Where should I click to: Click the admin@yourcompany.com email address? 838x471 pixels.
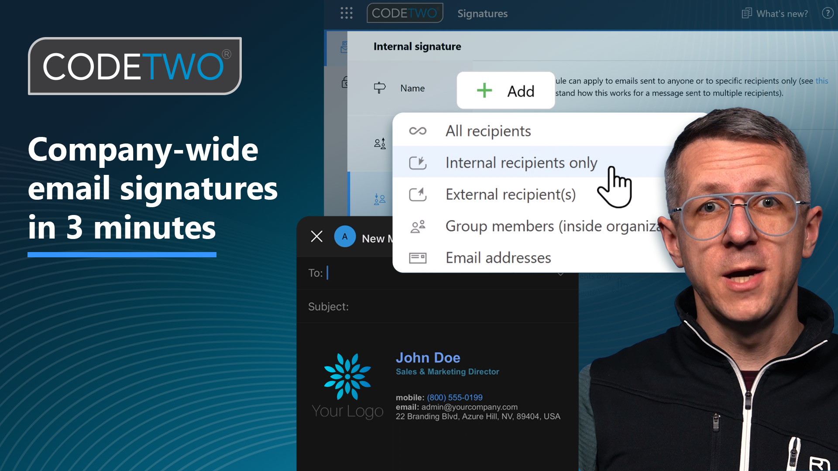470,407
